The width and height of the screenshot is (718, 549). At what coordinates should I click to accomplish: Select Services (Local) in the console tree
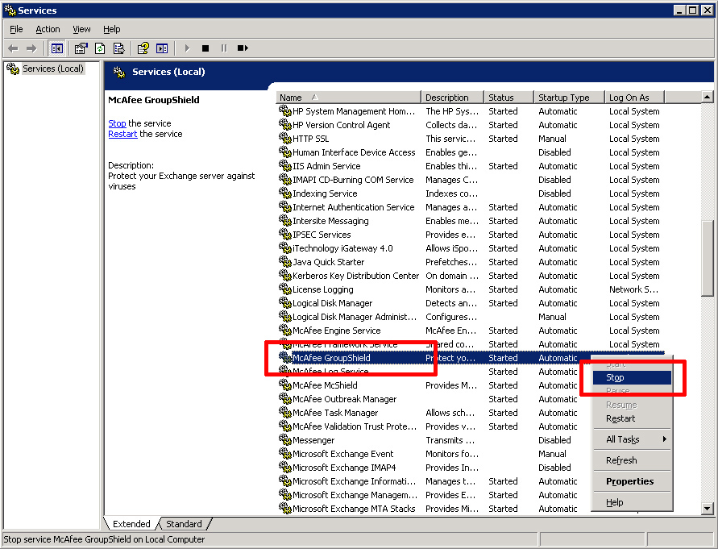pos(53,69)
